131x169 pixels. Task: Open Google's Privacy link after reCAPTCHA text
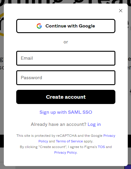point(109,136)
